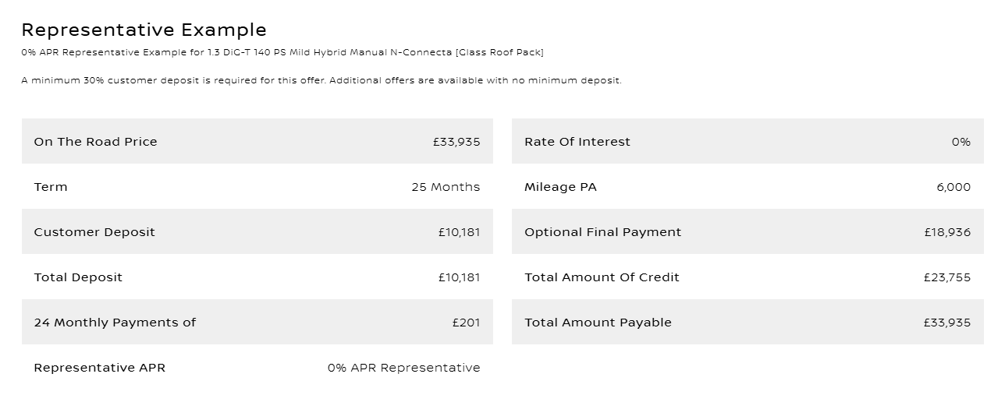This screenshot has height=395, width=1005.
Task: Click the Total Amount Payable label
Action: click(598, 323)
